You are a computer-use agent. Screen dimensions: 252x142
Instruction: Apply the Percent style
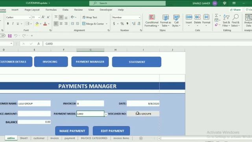122,24
